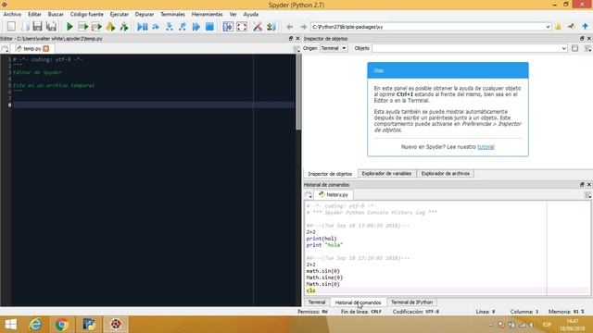The width and height of the screenshot is (593, 333).
Task: Close the temp.py editor tab
Action: [x=46, y=49]
